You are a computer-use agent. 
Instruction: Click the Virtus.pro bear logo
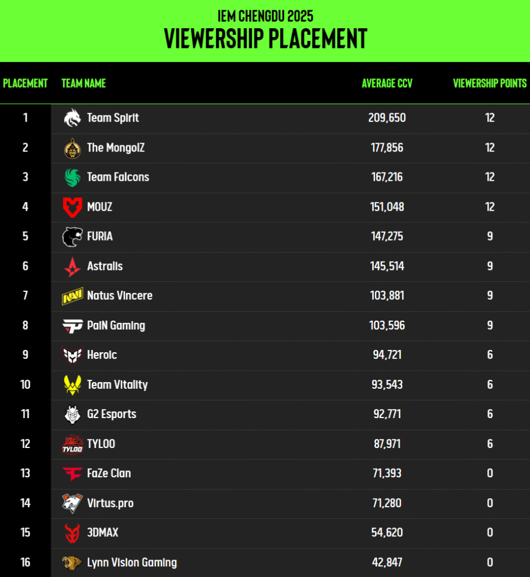click(x=72, y=503)
